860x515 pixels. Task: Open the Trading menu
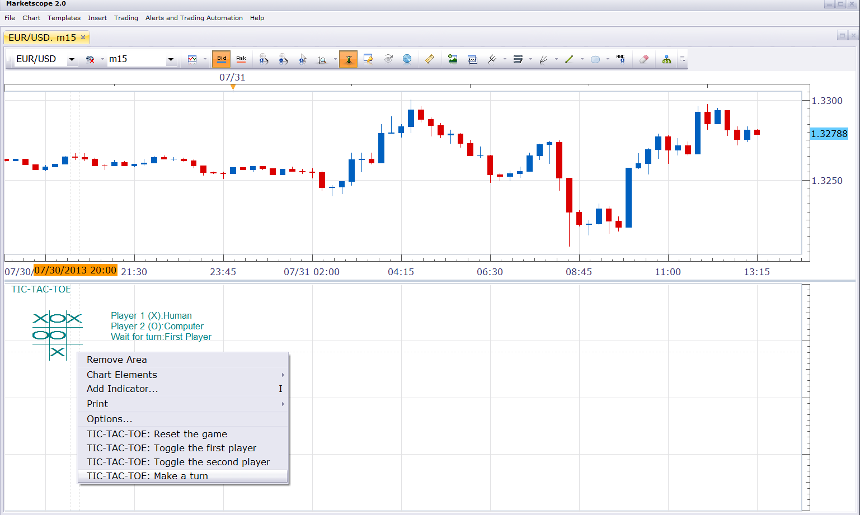[x=126, y=18]
